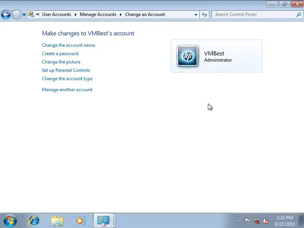Minimize the Control Panel window
304x228 pixels.
[272, 4]
